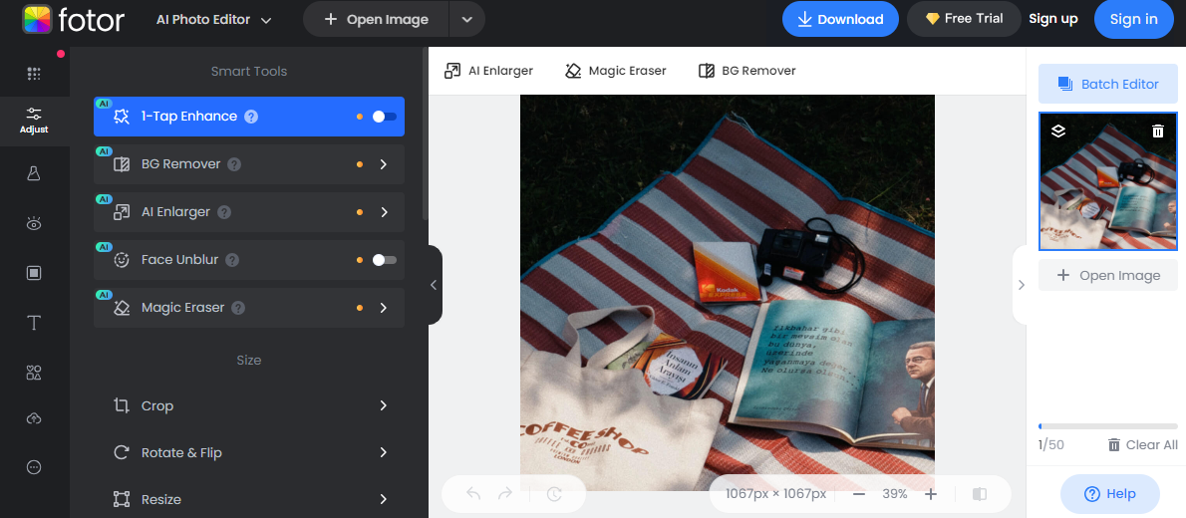Select the Face Unblur smiley icon
This screenshot has height=518, width=1186.
[121, 259]
